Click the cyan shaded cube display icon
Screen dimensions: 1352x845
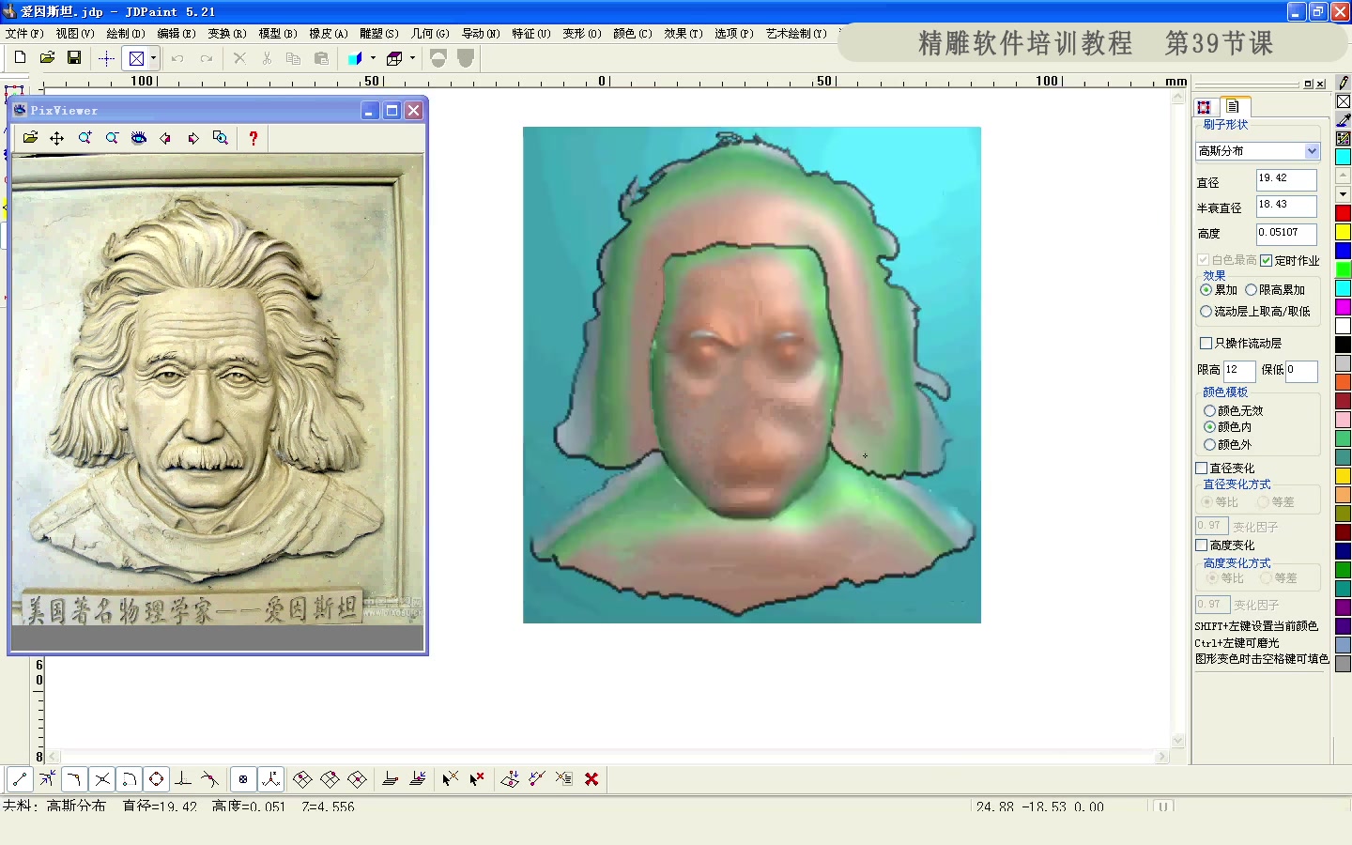pyautogui.click(x=356, y=58)
